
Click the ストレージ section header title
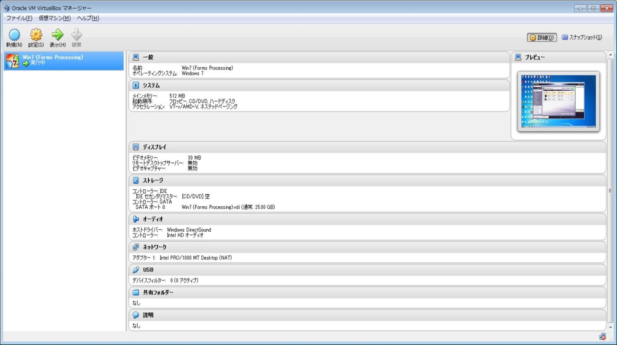pos(153,180)
